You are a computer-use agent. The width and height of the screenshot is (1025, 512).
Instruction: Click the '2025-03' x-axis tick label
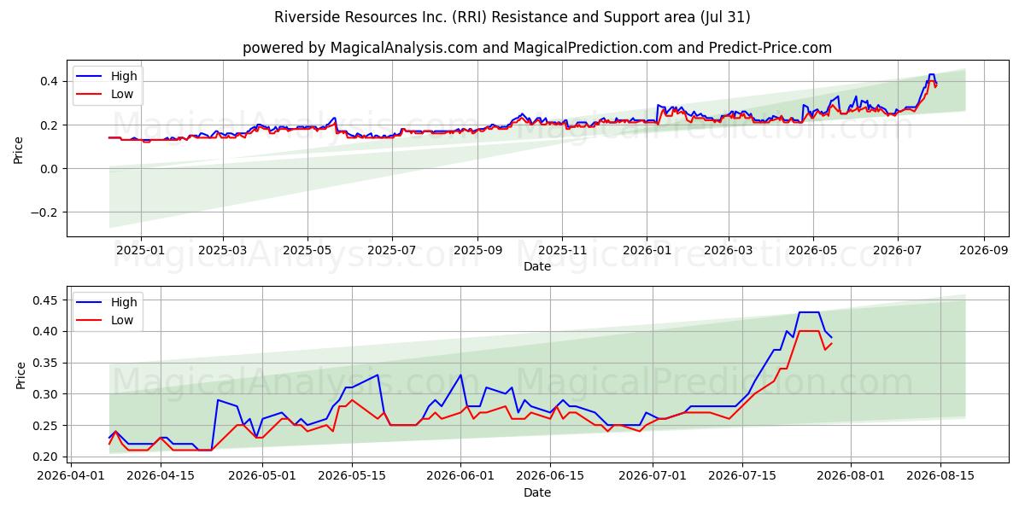pyautogui.click(x=222, y=250)
